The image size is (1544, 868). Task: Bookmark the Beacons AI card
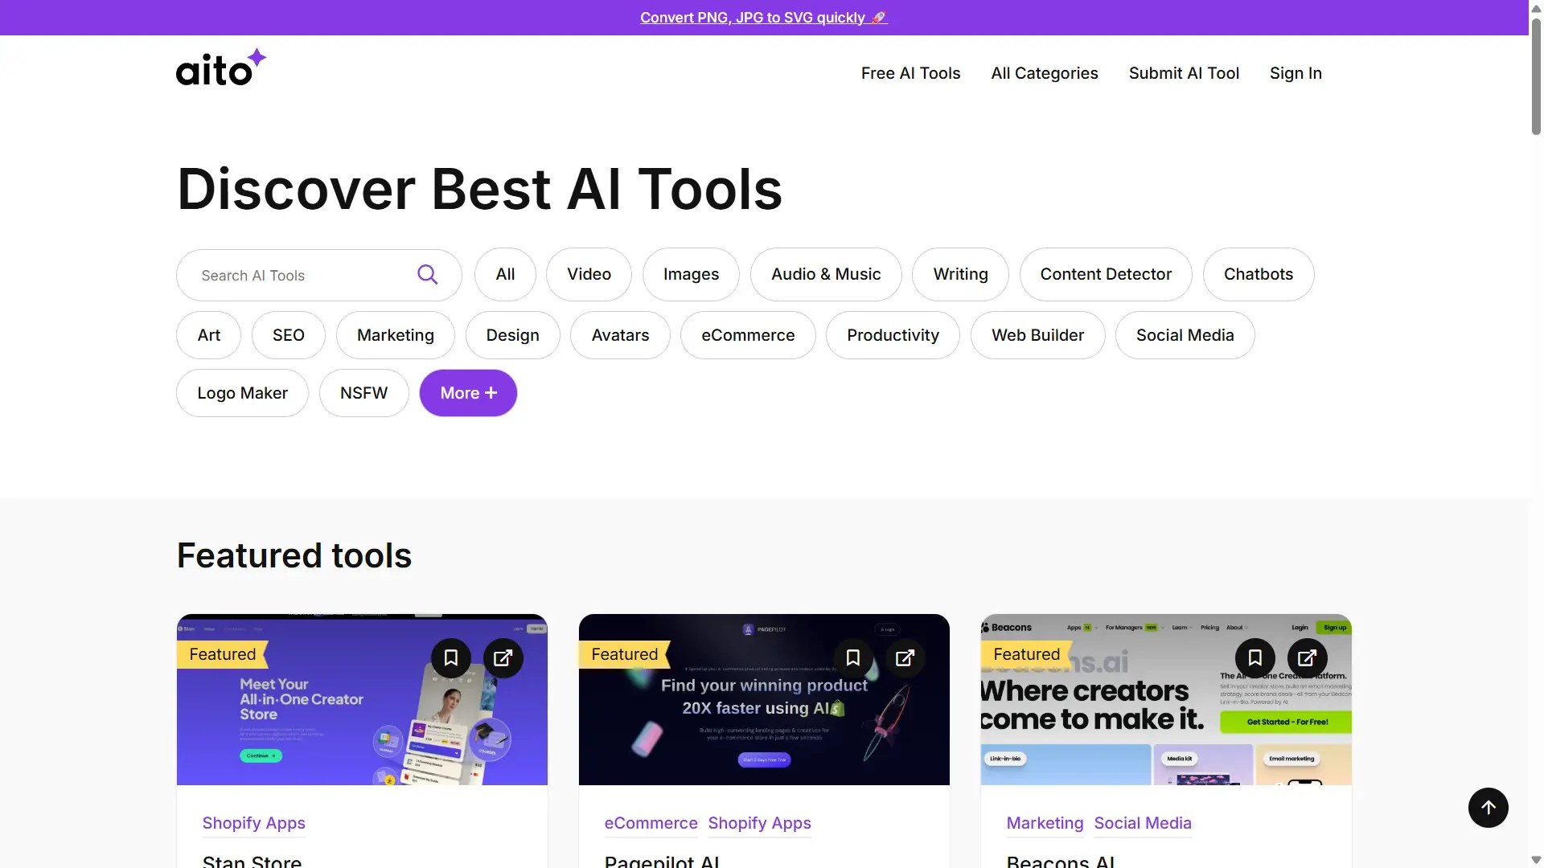point(1254,658)
